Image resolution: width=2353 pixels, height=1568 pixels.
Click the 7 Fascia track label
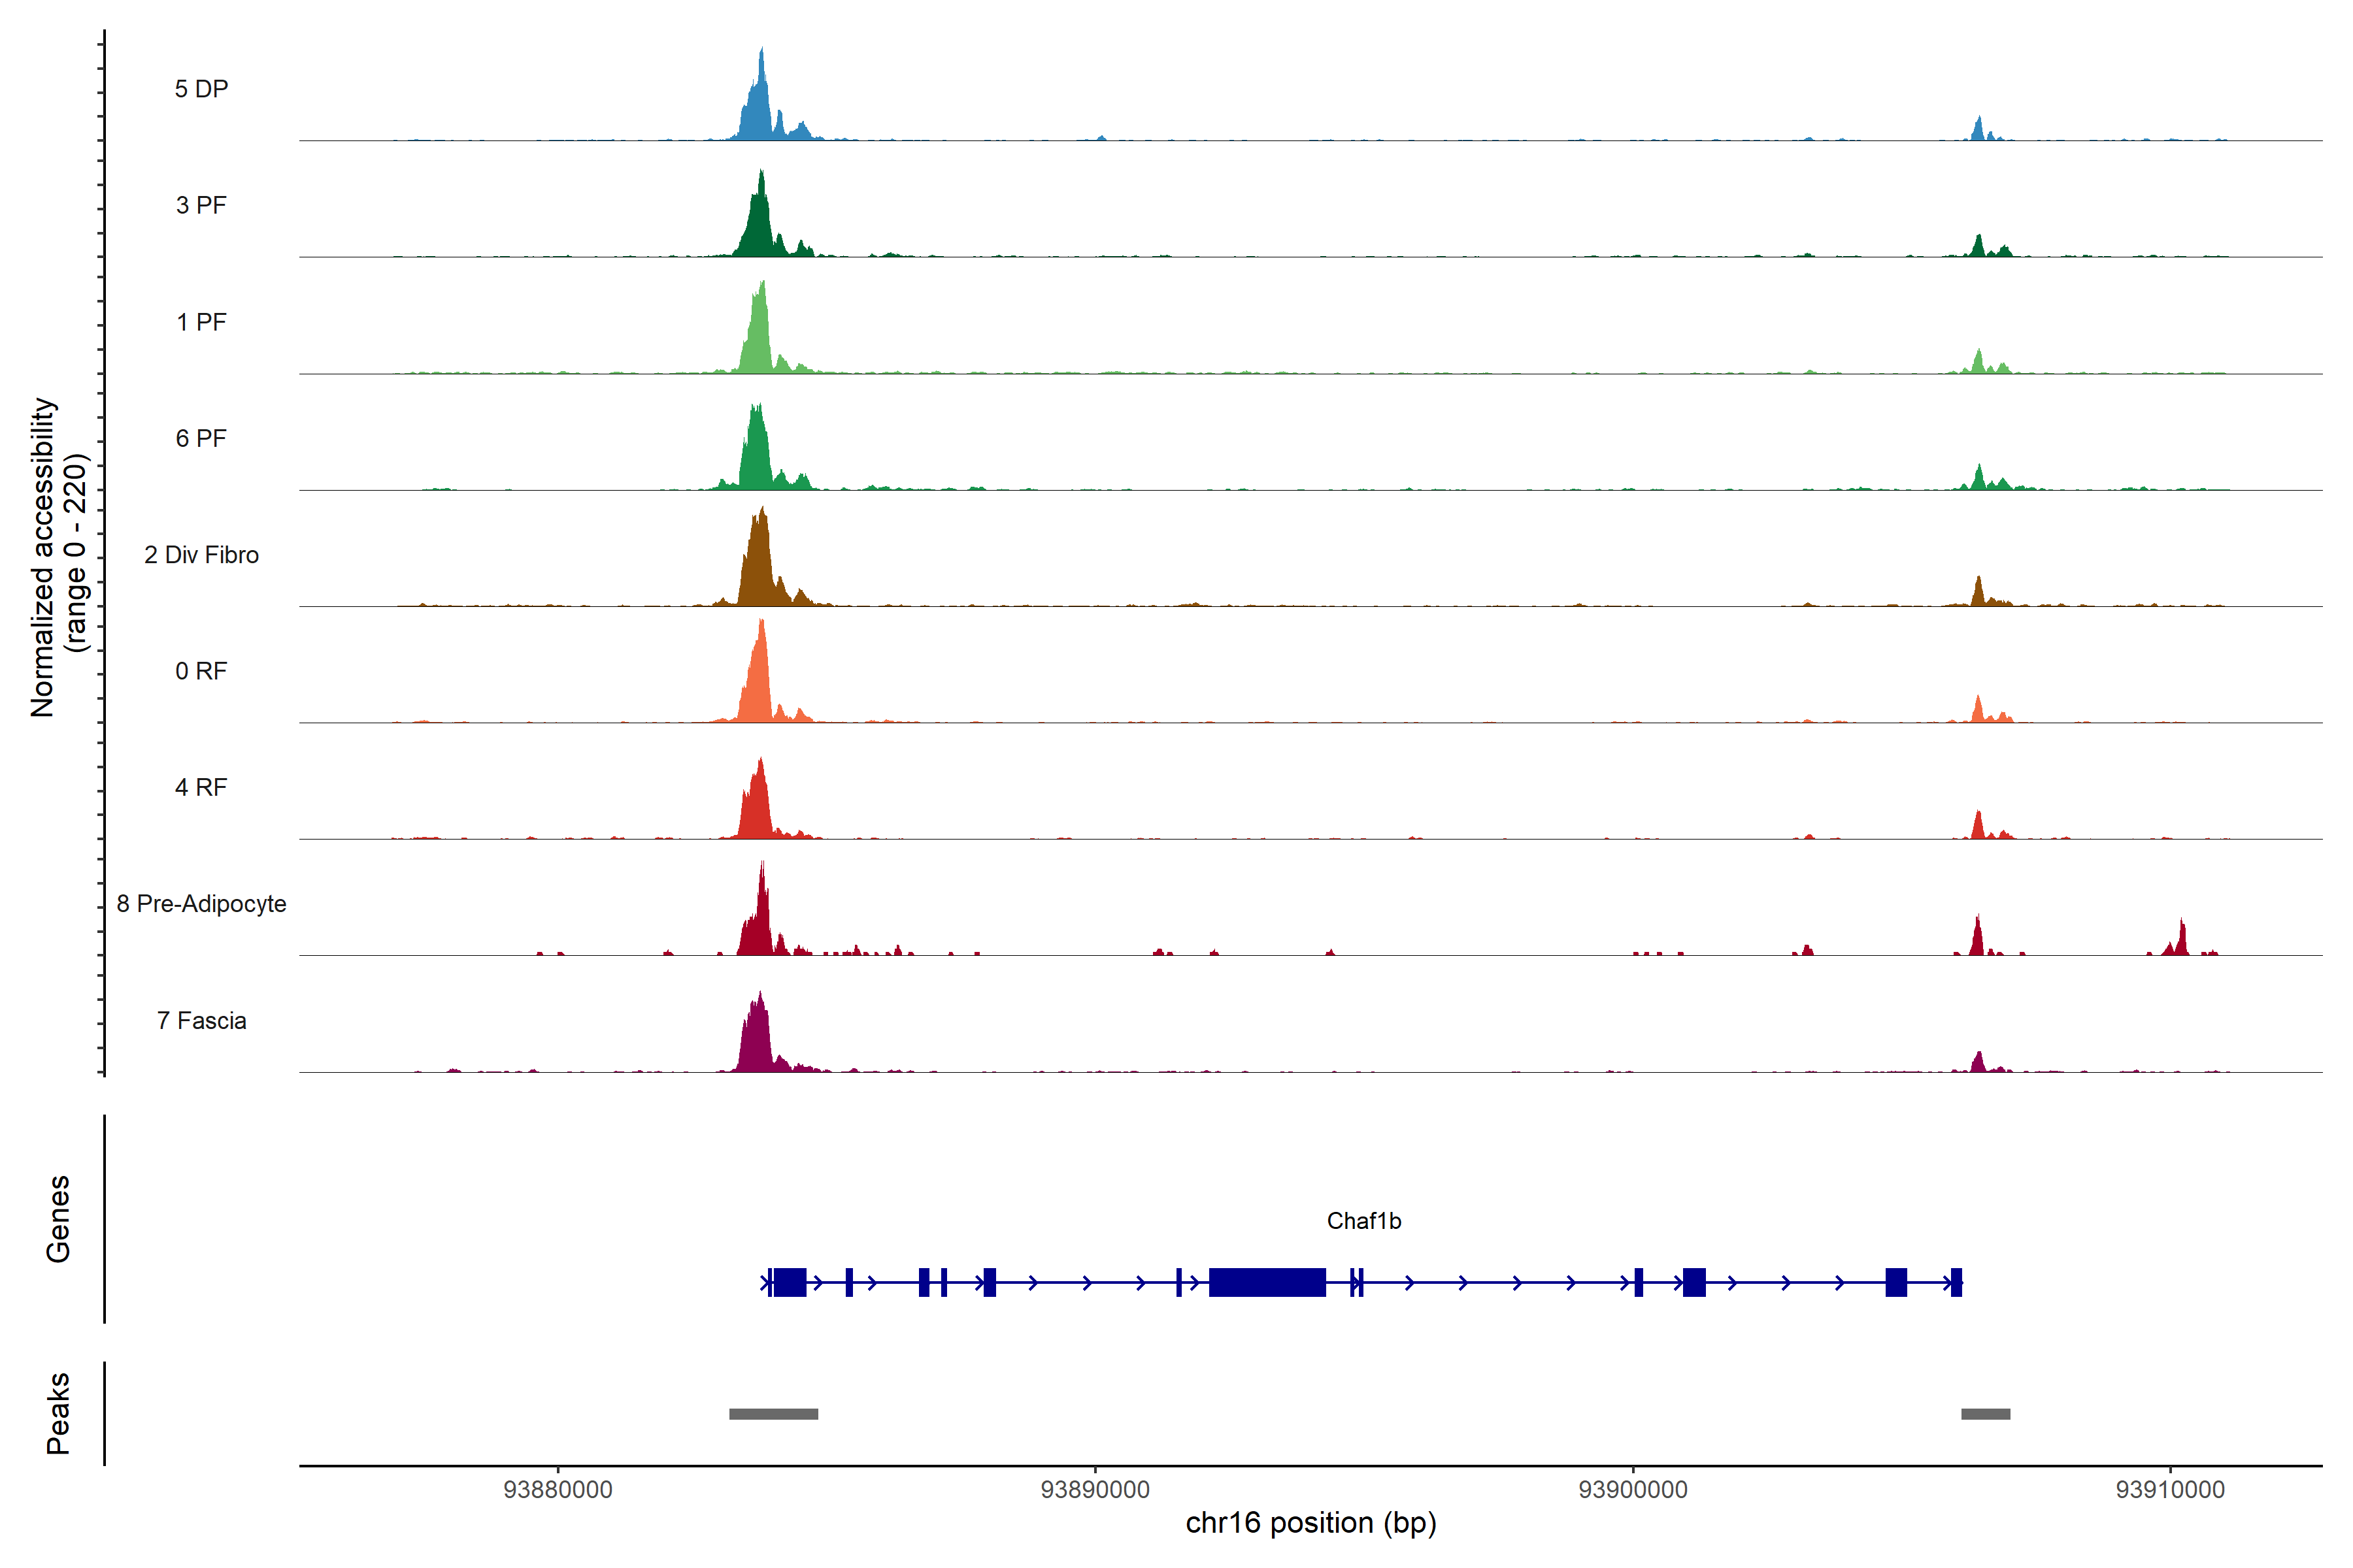point(201,1020)
